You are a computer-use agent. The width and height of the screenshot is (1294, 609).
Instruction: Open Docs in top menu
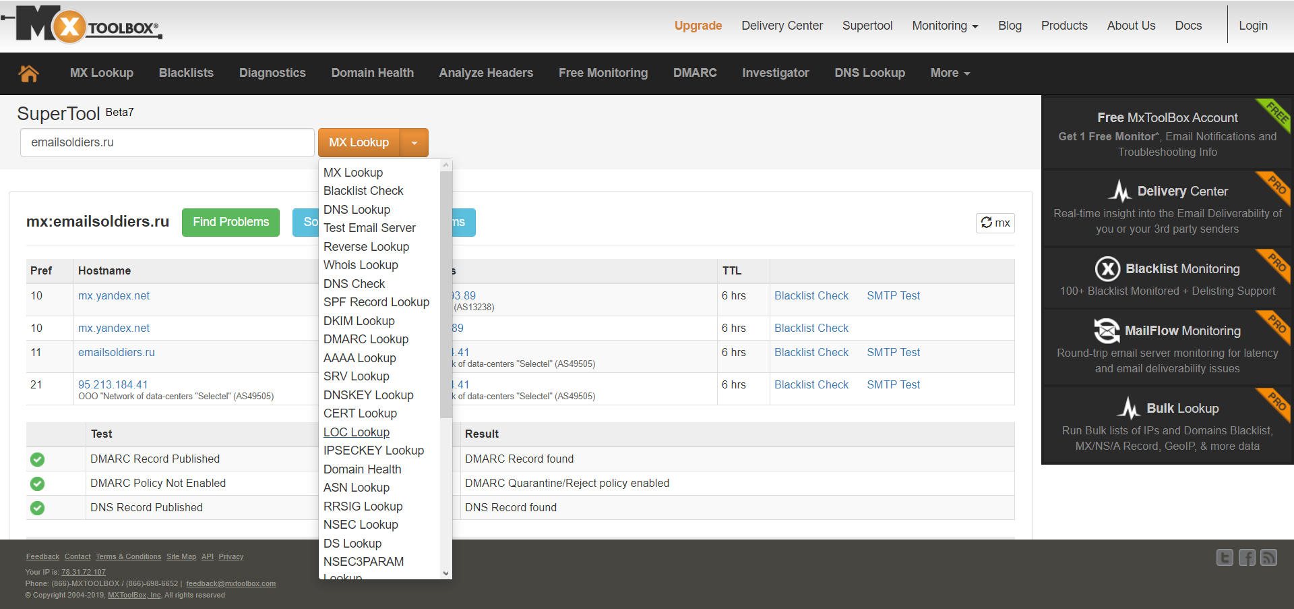(x=1188, y=26)
